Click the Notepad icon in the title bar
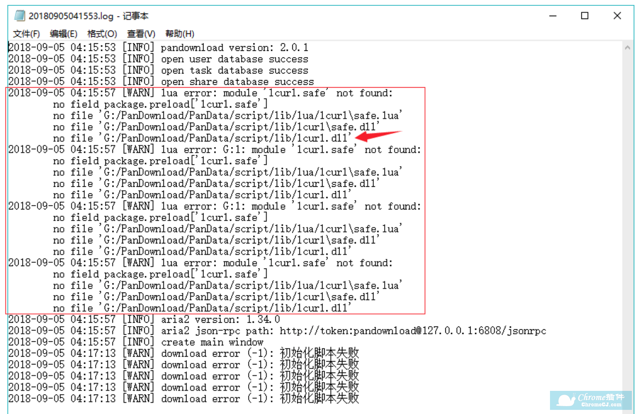This screenshot has width=636, height=414. click(x=19, y=16)
